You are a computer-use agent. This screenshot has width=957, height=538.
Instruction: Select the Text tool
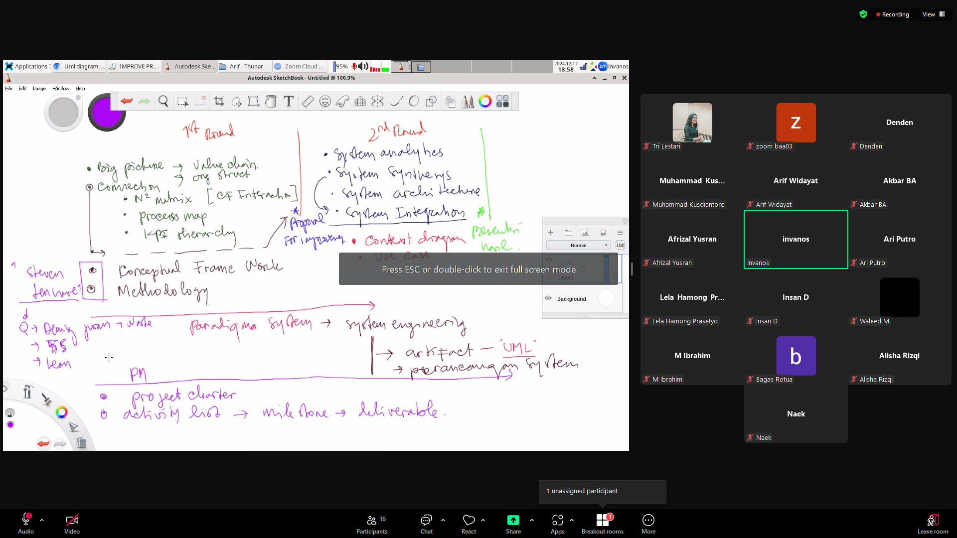(x=288, y=102)
